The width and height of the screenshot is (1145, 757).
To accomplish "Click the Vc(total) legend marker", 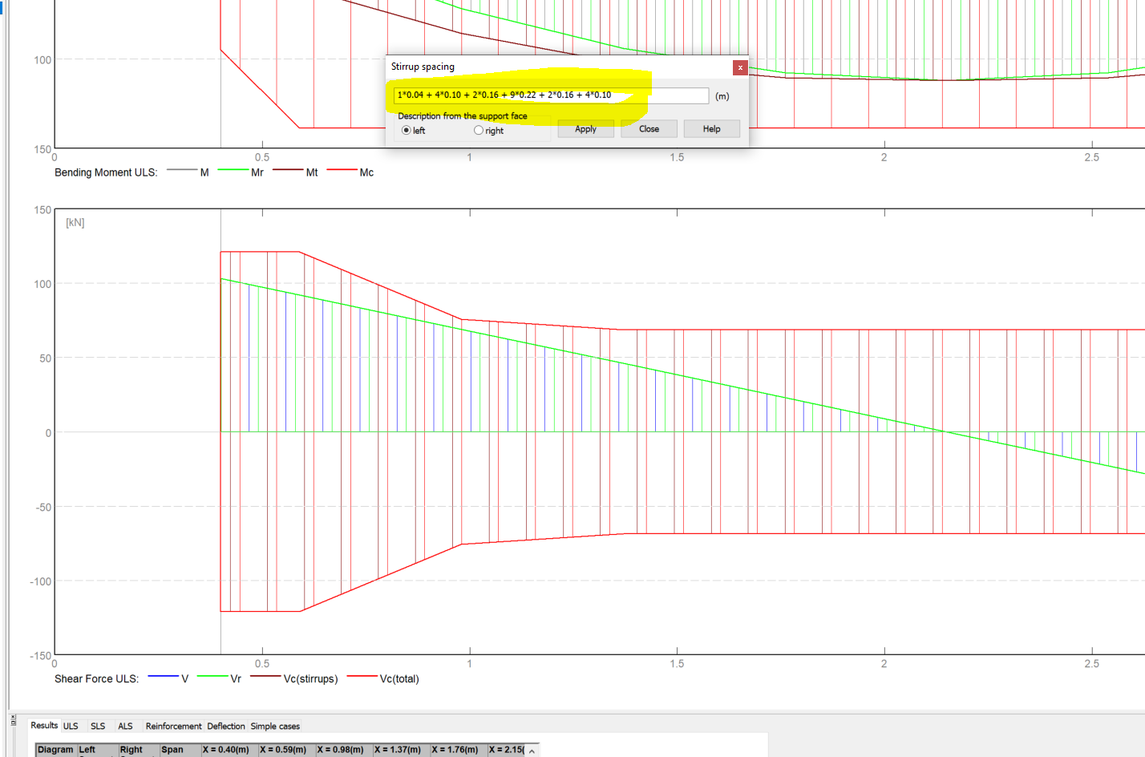I will [362, 677].
